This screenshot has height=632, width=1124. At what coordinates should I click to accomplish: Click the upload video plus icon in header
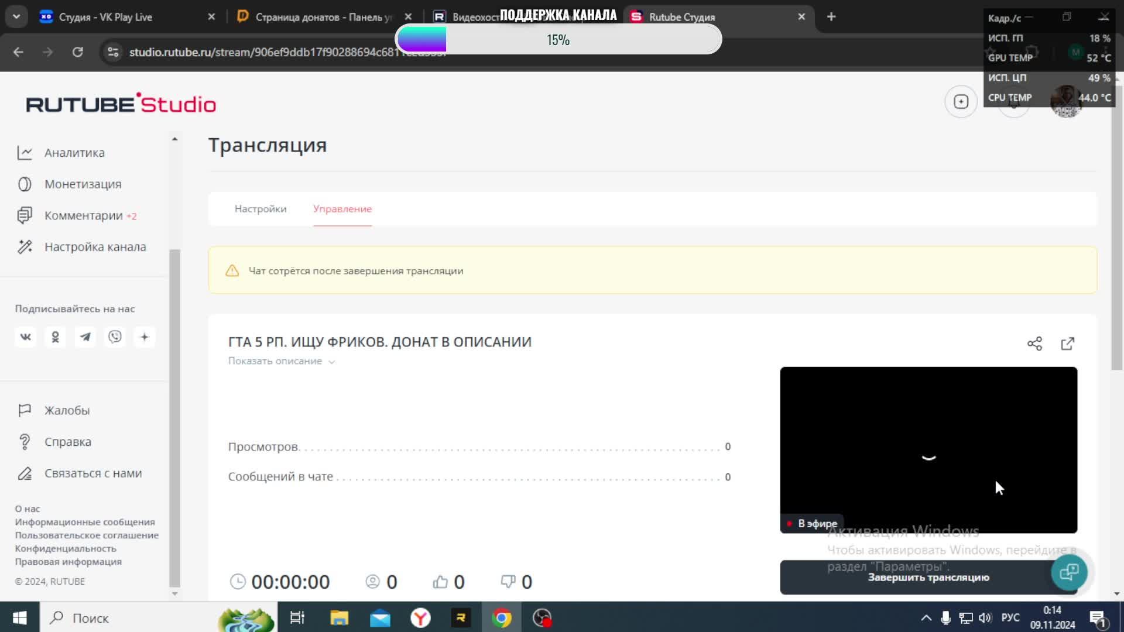coord(961,102)
